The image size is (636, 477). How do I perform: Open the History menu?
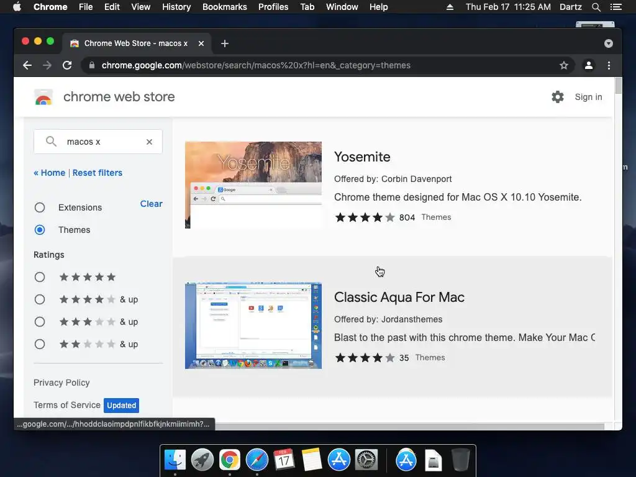176,7
